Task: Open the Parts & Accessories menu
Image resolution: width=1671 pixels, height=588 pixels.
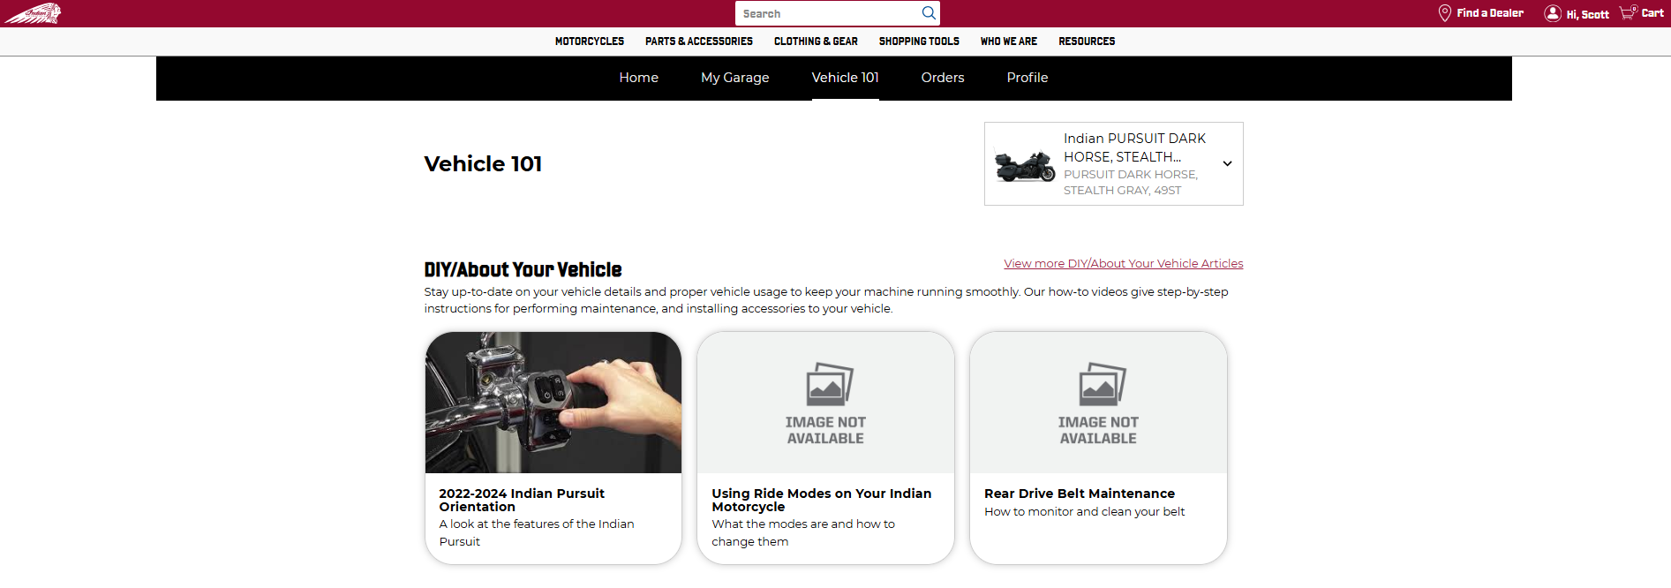Action: pos(698,41)
